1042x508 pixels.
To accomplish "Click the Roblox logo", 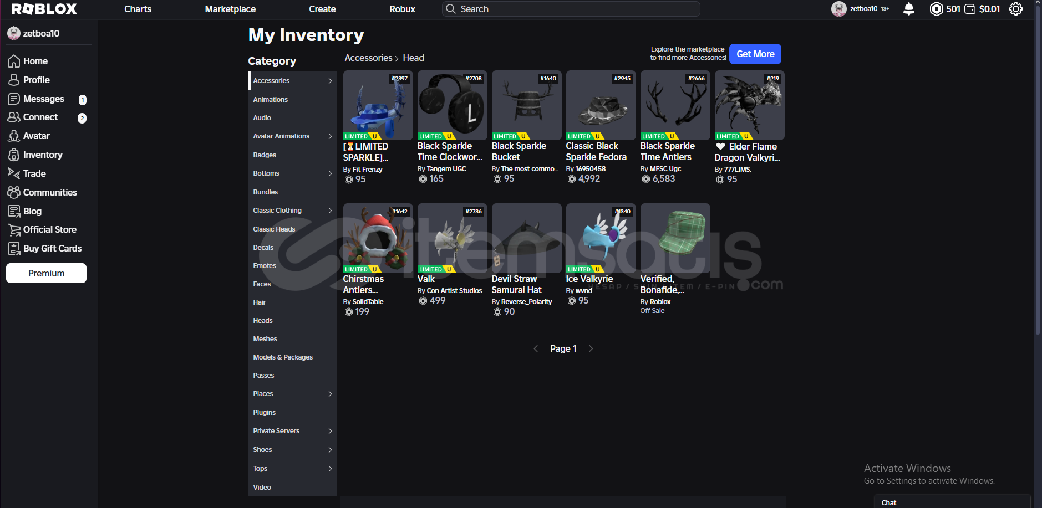I will coord(44,9).
